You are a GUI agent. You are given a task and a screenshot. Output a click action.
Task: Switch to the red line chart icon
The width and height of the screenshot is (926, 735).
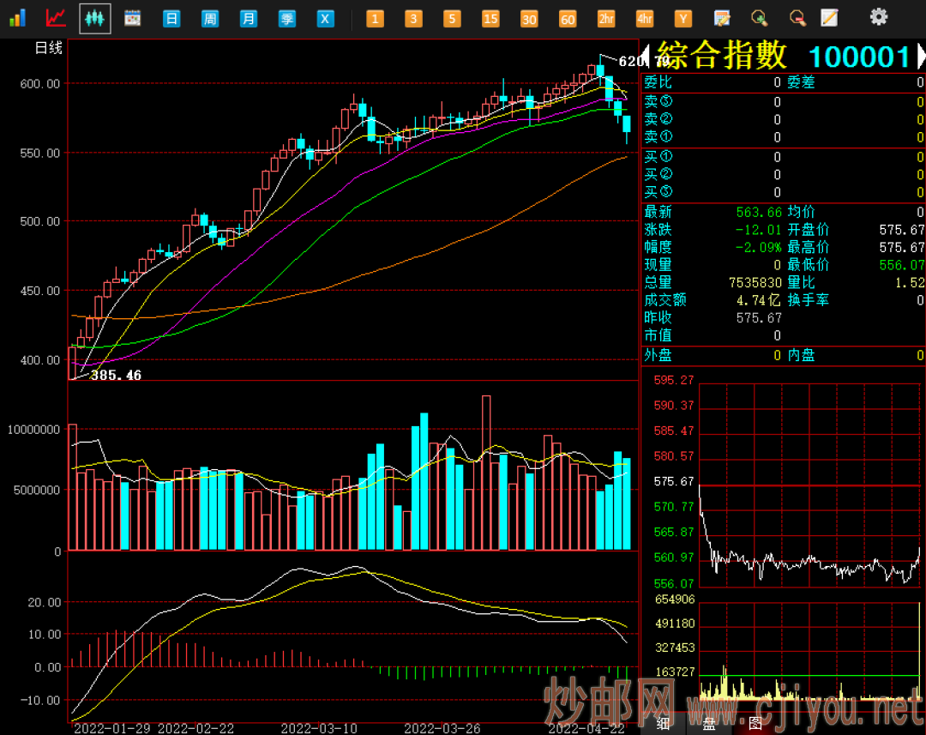coord(56,18)
